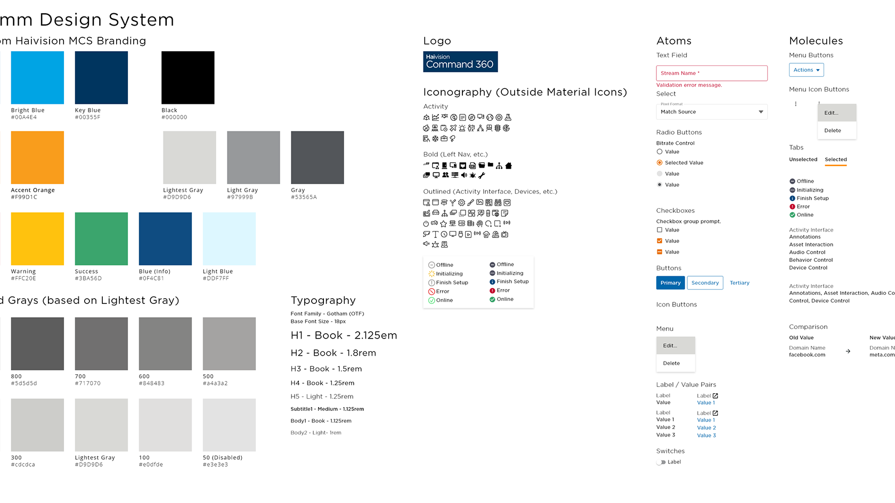Click the indeterminate orange Value checkbox
The image size is (895, 503).
[660, 252]
